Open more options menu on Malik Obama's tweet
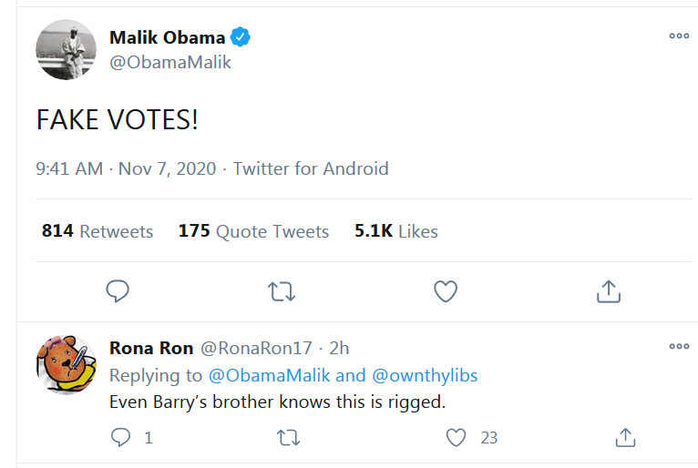The height and width of the screenshot is (468, 698). 679,36
